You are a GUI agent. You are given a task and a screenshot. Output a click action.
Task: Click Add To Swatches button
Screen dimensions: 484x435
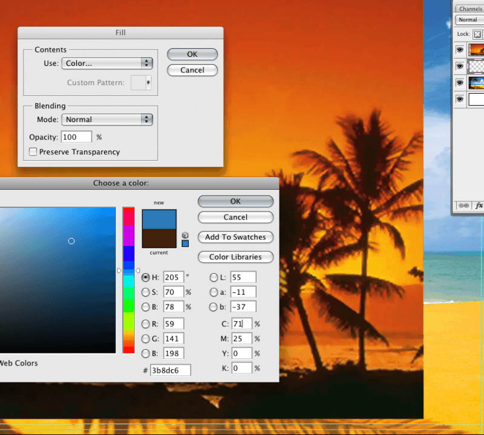click(235, 237)
